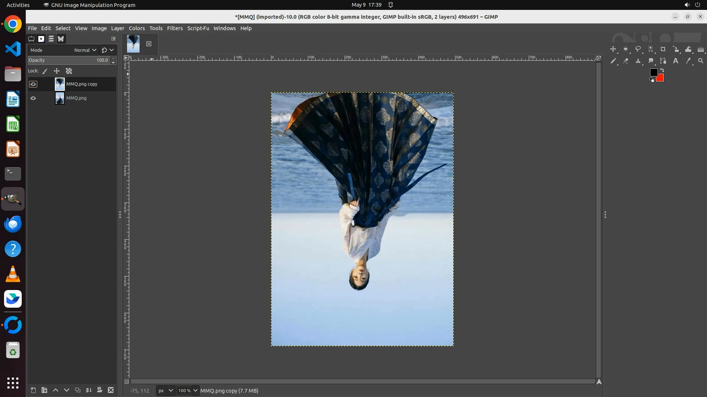
Task: Open the px units dropdown
Action: coord(165,390)
